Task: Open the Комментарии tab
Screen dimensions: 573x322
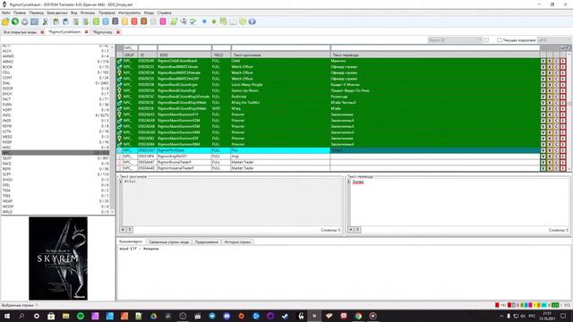Action: click(131, 241)
